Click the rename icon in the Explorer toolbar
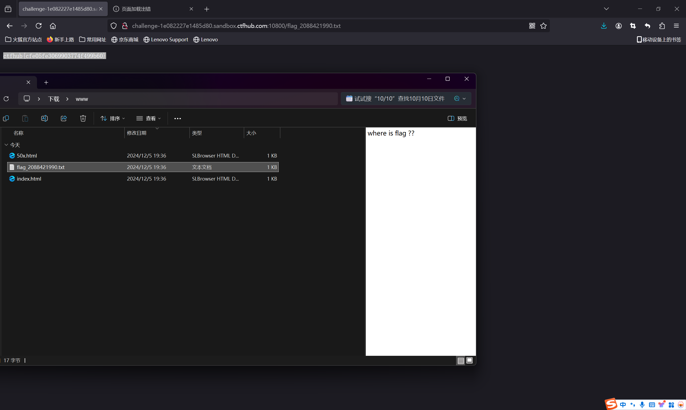The image size is (686, 410). (44, 118)
